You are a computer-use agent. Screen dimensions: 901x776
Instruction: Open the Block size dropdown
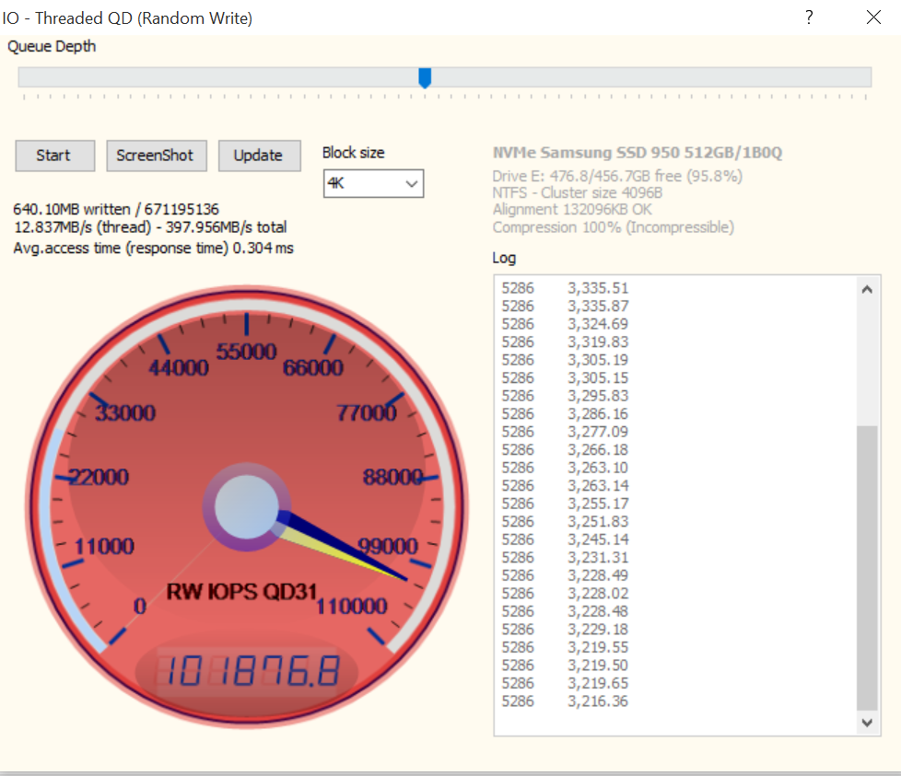click(411, 183)
